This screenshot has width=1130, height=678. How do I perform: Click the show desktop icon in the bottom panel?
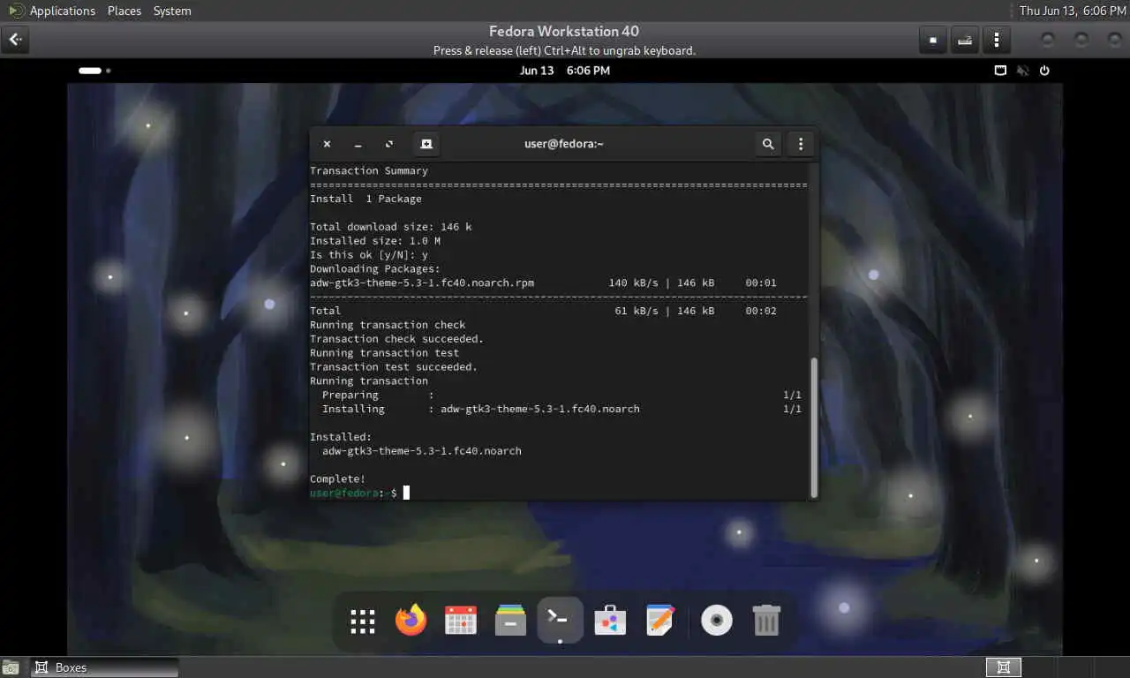click(x=11, y=667)
